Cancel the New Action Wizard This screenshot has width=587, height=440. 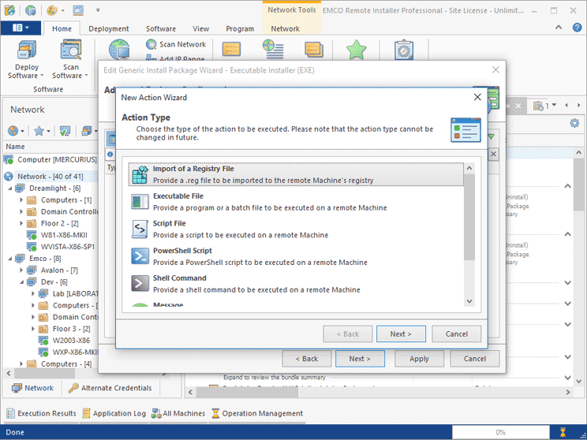(456, 334)
